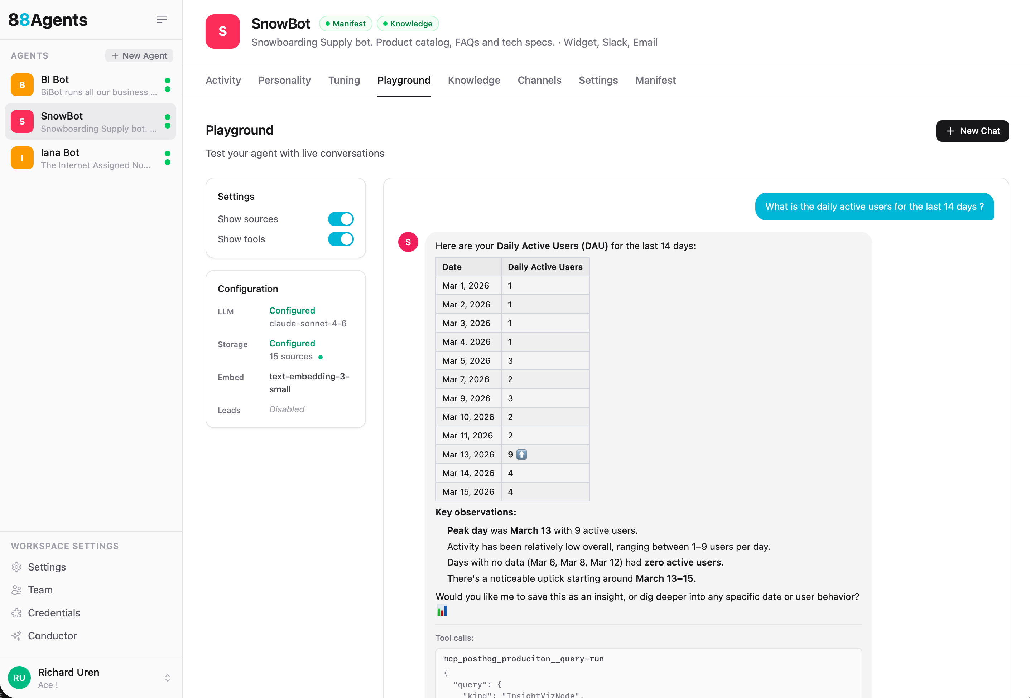Start a New Chat
Screen dimensions: 1030x698
(x=972, y=131)
